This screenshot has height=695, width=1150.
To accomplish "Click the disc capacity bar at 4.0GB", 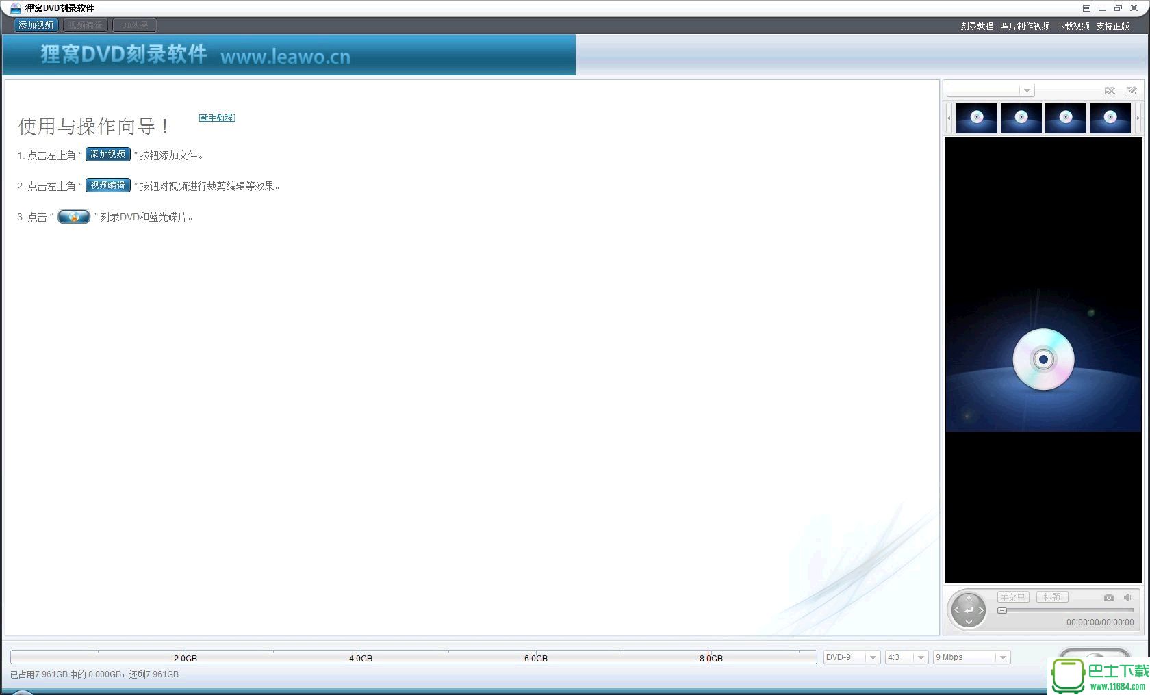I will pos(361,658).
